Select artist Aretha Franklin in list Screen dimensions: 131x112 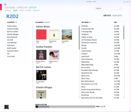pyautogui.click(x=13, y=29)
